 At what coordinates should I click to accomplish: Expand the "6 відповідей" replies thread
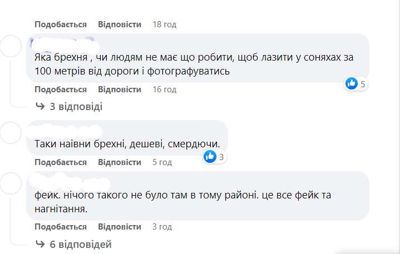(80, 244)
